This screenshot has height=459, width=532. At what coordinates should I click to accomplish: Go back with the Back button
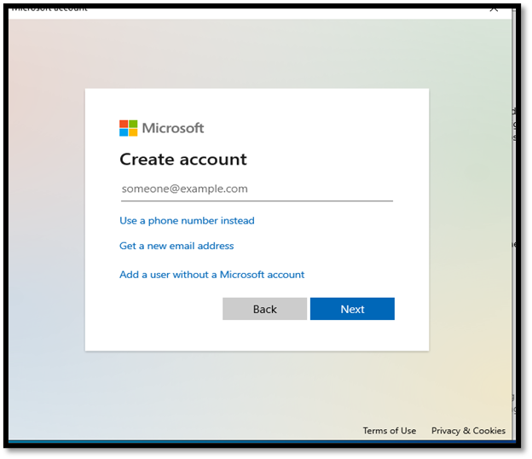point(264,309)
